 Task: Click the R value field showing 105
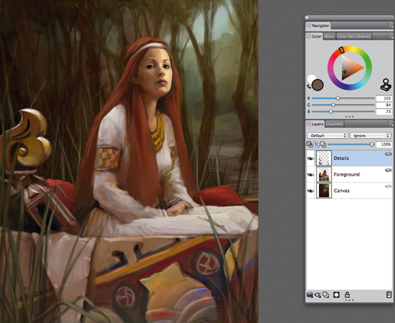click(x=384, y=98)
